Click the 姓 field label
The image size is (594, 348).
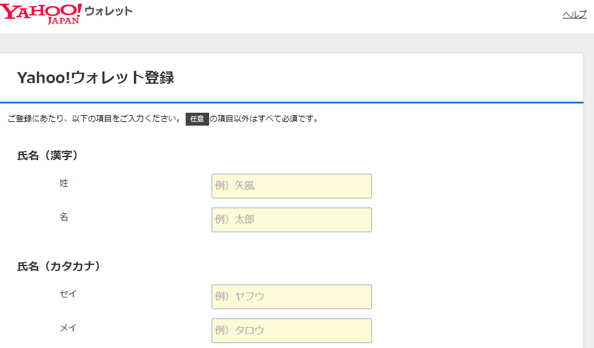click(64, 183)
